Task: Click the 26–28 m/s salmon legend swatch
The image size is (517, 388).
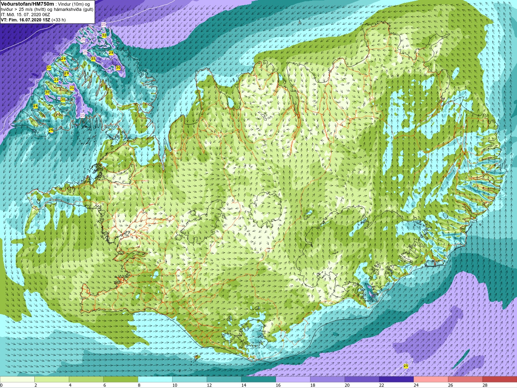Action: pos(466,380)
